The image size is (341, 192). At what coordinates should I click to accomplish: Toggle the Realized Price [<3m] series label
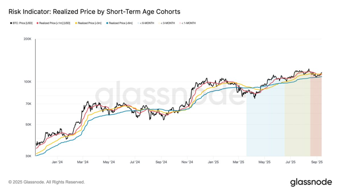point(89,23)
